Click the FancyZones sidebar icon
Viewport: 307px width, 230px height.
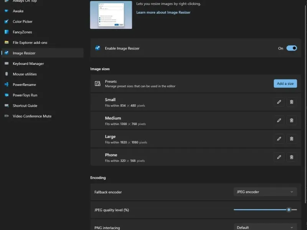7,32
